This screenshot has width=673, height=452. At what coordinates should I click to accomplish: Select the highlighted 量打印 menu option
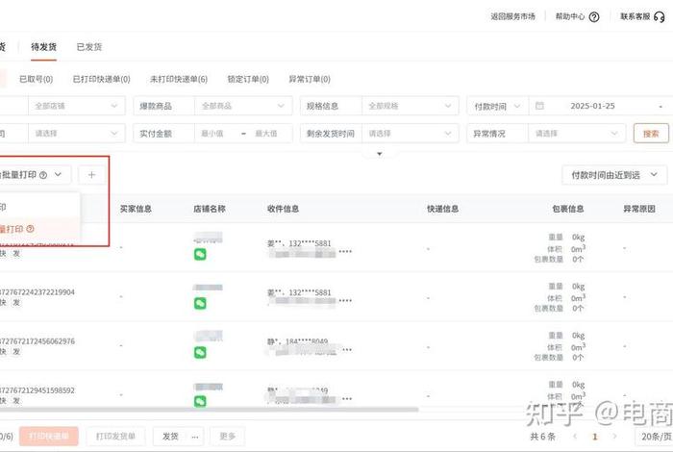(x=40, y=229)
